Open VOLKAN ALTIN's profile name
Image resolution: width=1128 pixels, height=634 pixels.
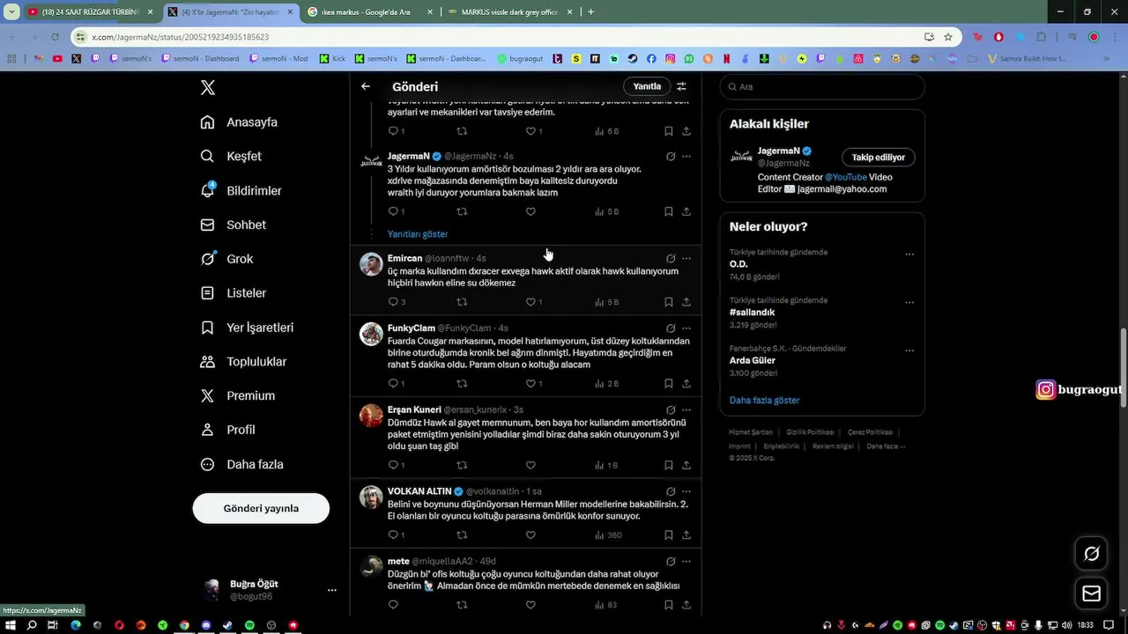click(419, 491)
